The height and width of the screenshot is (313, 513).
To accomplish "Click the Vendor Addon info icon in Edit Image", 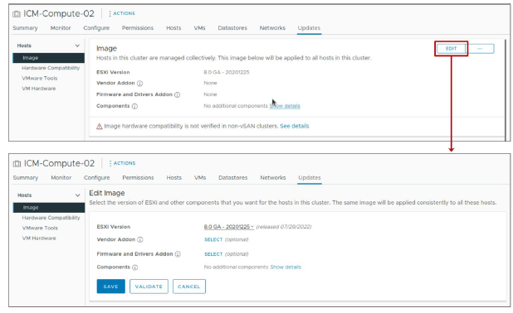I will tap(140, 240).
